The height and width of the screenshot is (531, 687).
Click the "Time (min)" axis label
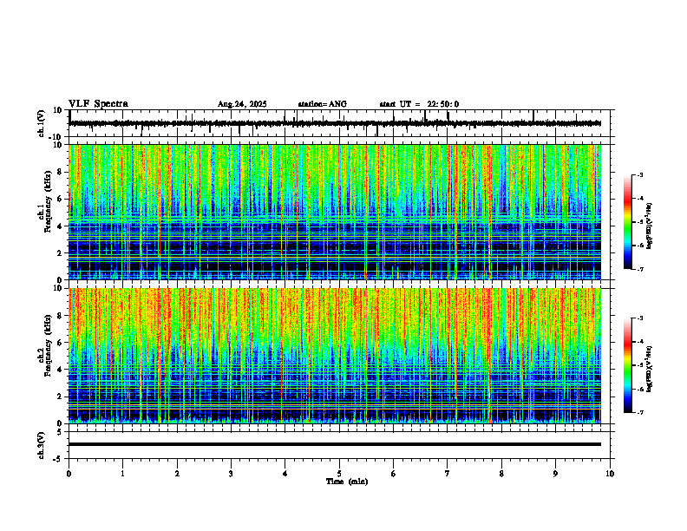click(x=347, y=482)
